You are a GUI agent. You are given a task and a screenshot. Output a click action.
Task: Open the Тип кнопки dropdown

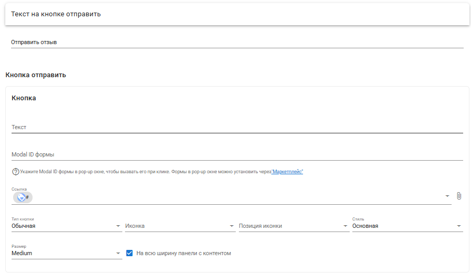[67, 226]
